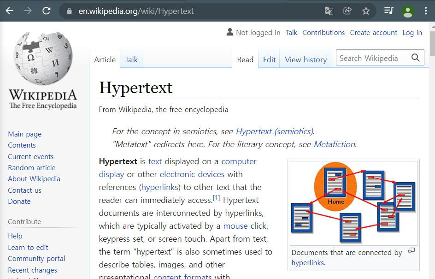Open Current events in the sidebar
Viewport: 435px width, 279px height.
31,157
